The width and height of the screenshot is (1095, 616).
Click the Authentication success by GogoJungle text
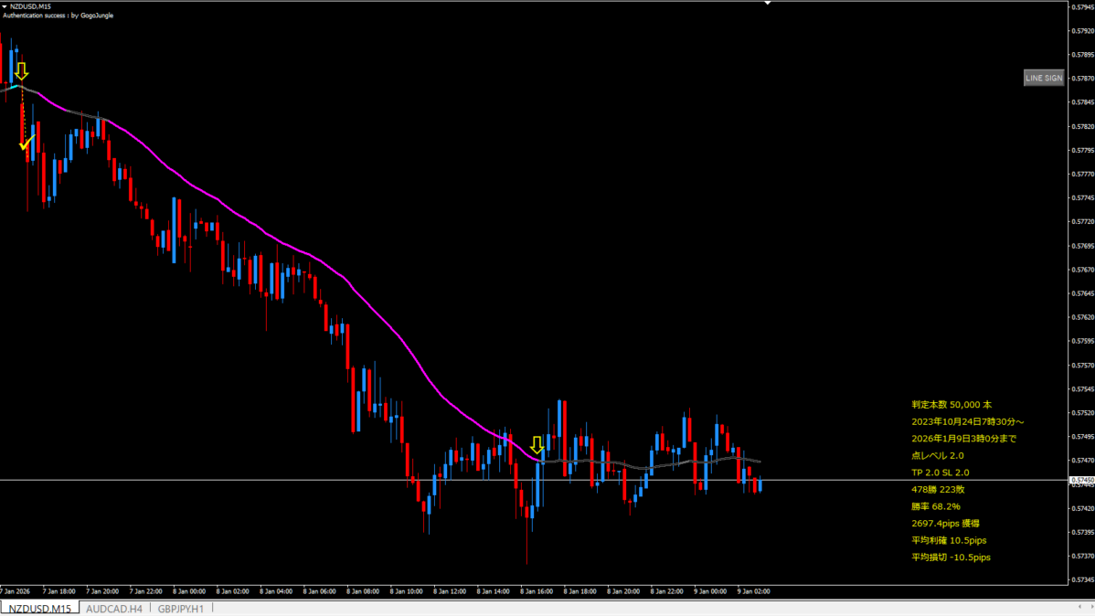tap(58, 16)
